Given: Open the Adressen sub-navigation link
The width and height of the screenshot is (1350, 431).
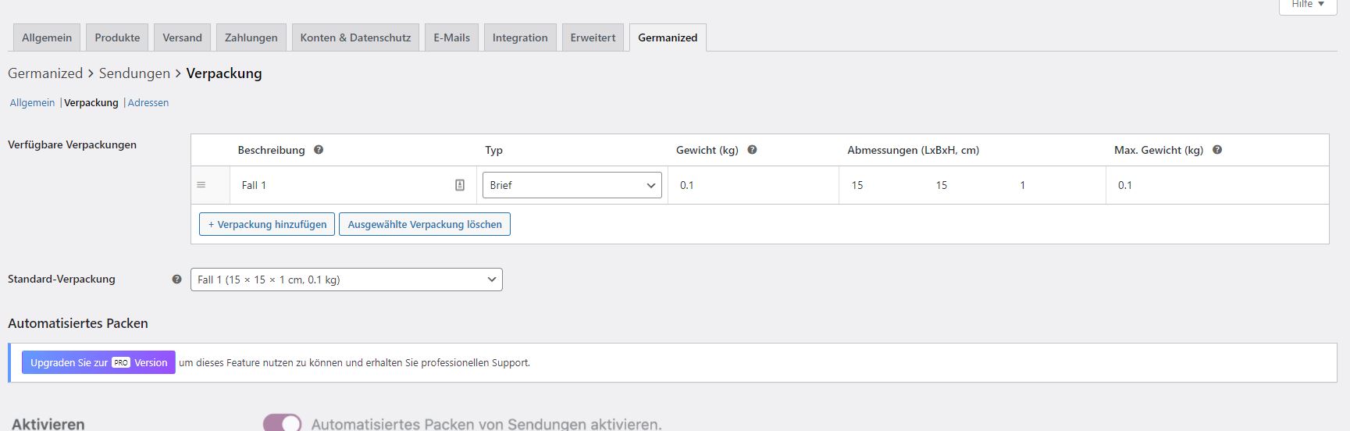Looking at the screenshot, I should pyautogui.click(x=148, y=102).
